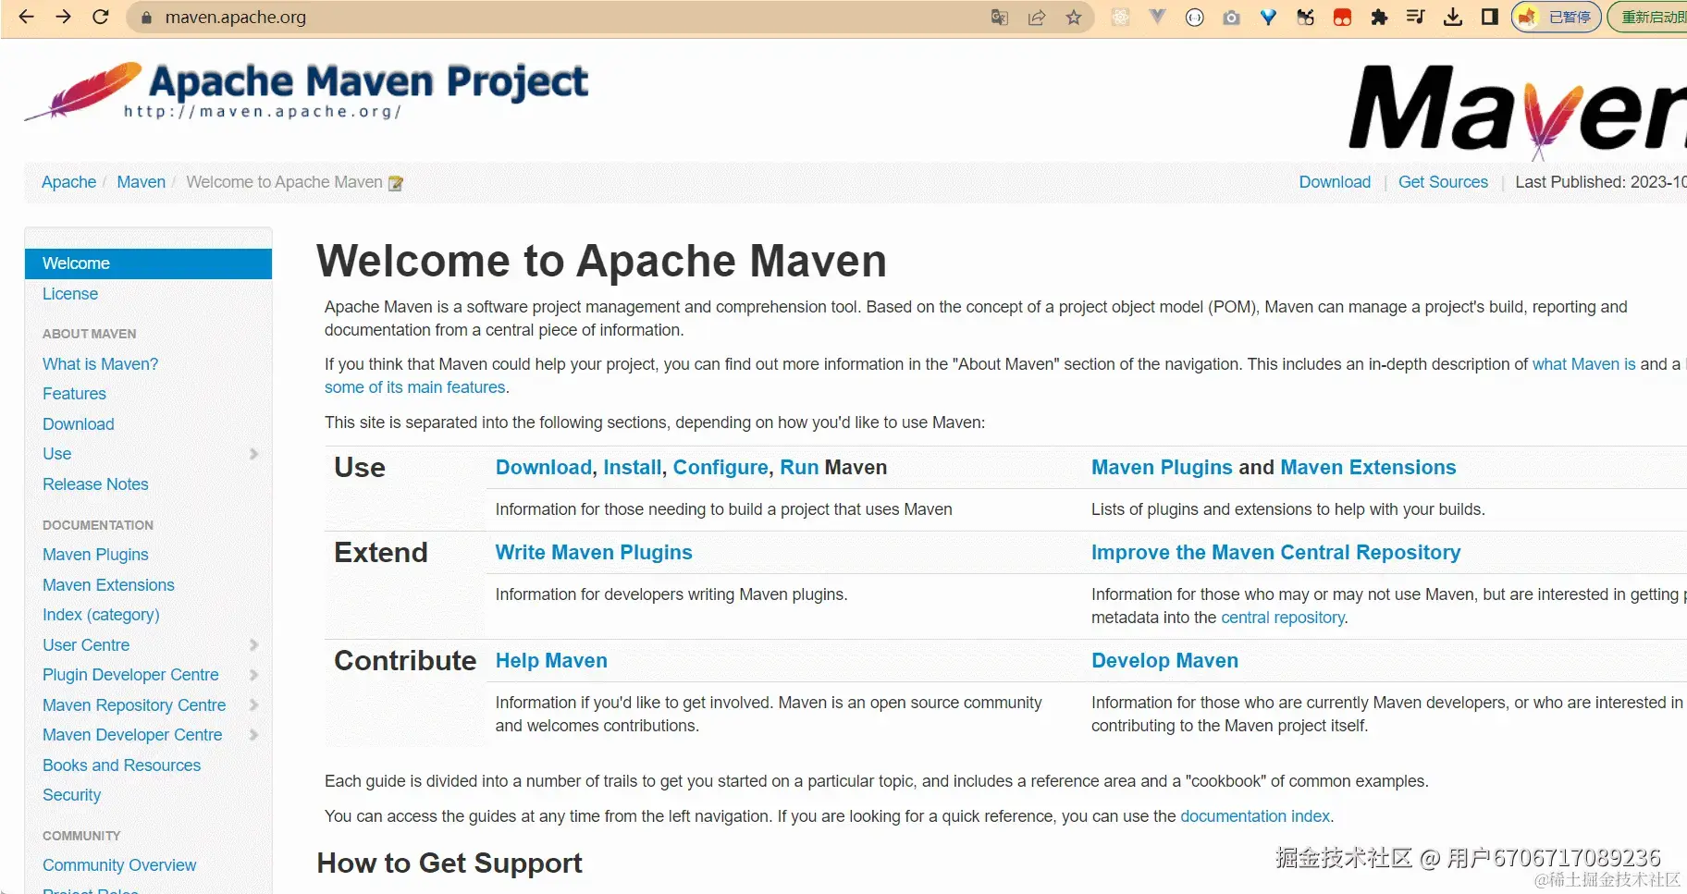
Task: Open the browser downloads icon
Action: click(1453, 17)
